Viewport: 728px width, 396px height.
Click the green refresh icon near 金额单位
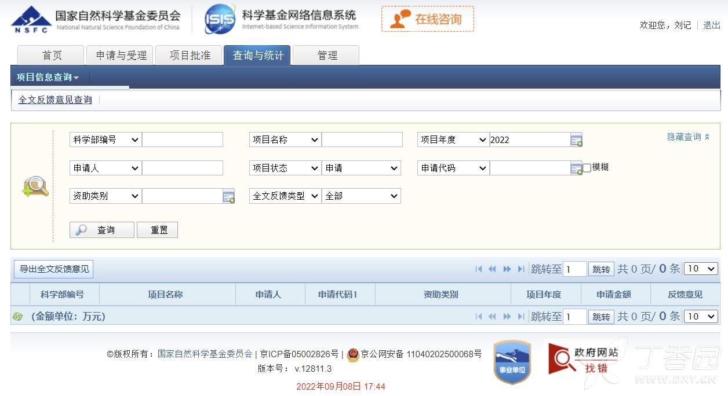tap(17, 317)
